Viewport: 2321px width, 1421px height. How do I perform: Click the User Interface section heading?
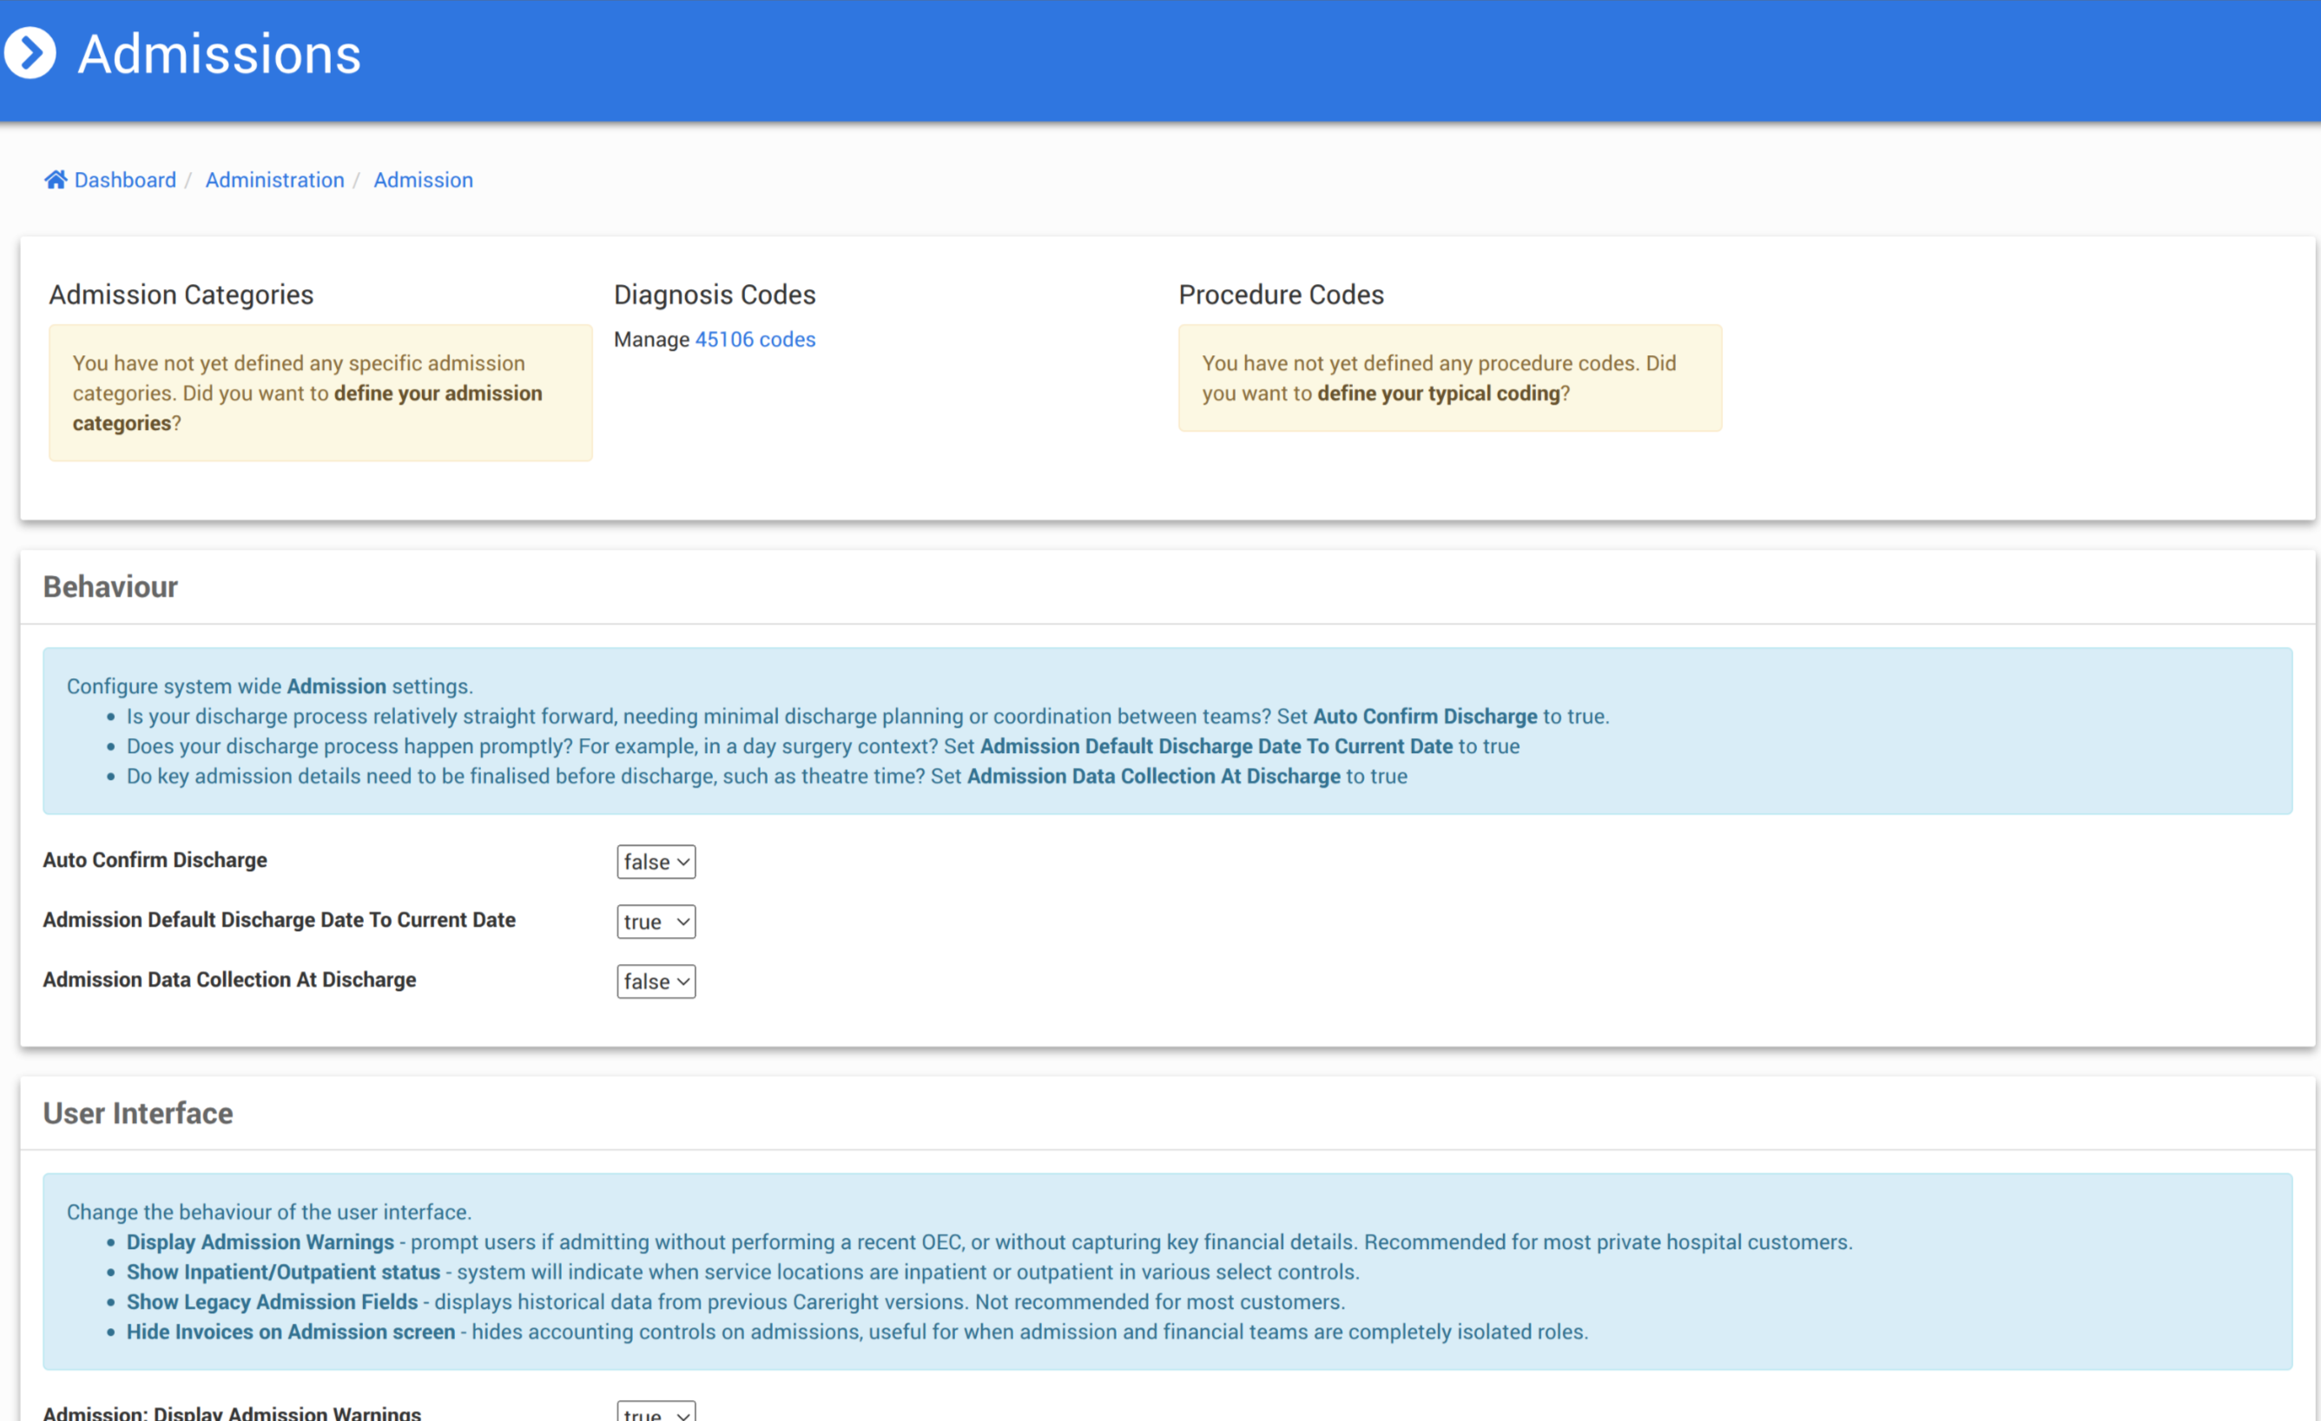click(x=137, y=1113)
